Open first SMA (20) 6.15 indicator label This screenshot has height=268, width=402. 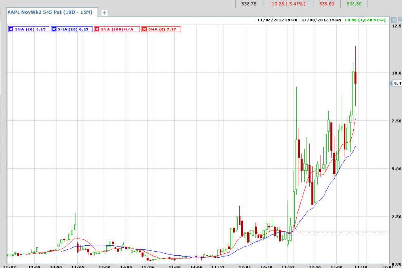pyautogui.click(x=30, y=29)
